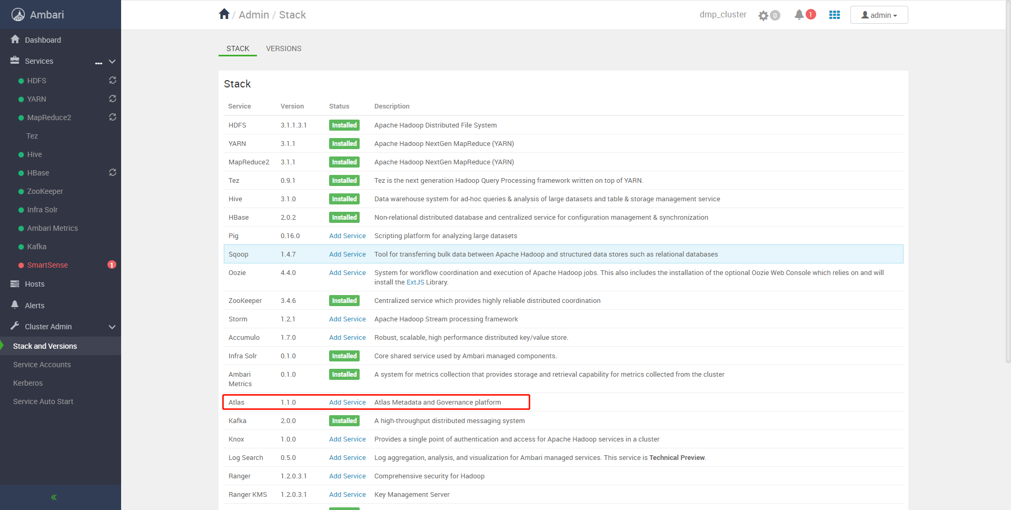
Task: Click Add Service for Log Search
Action: pos(348,457)
